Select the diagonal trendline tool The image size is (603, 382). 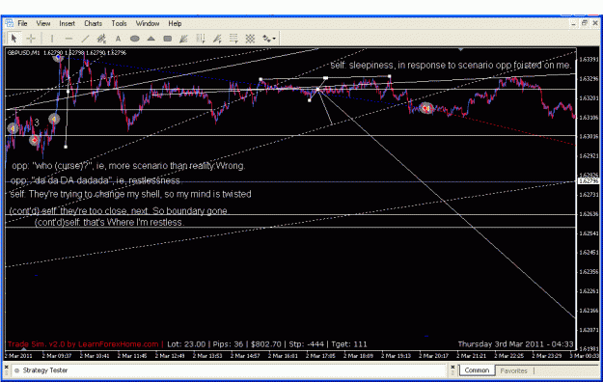[85, 39]
